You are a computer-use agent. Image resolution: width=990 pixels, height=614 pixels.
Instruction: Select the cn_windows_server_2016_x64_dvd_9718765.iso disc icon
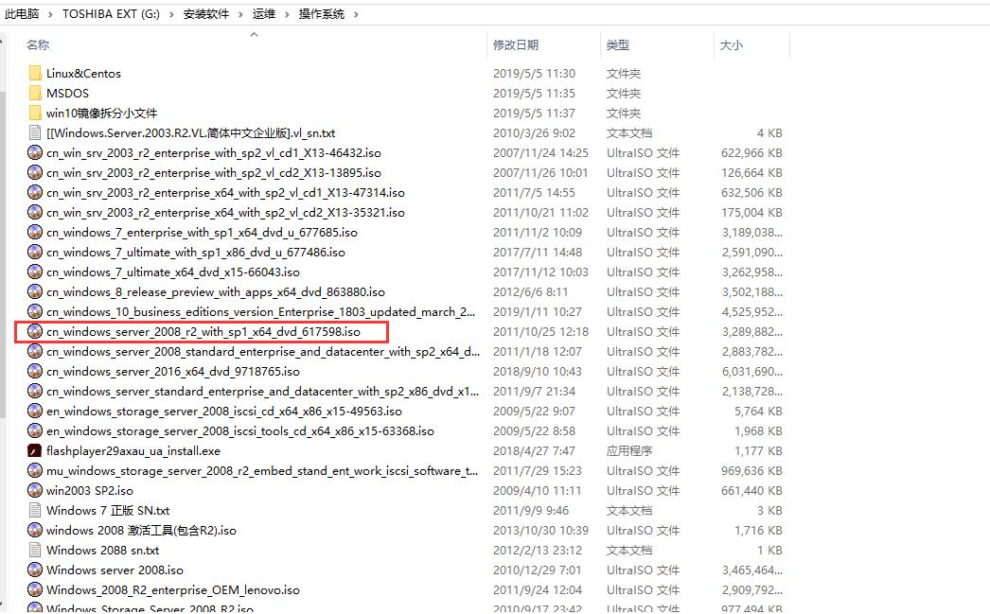point(35,371)
